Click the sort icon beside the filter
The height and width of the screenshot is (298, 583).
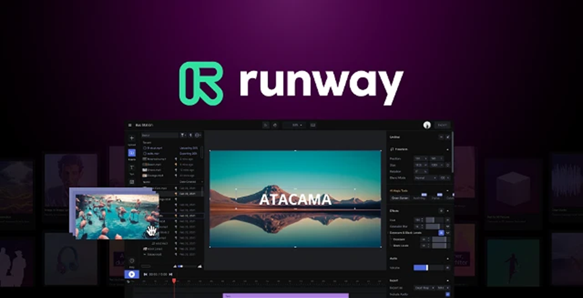[191, 135]
